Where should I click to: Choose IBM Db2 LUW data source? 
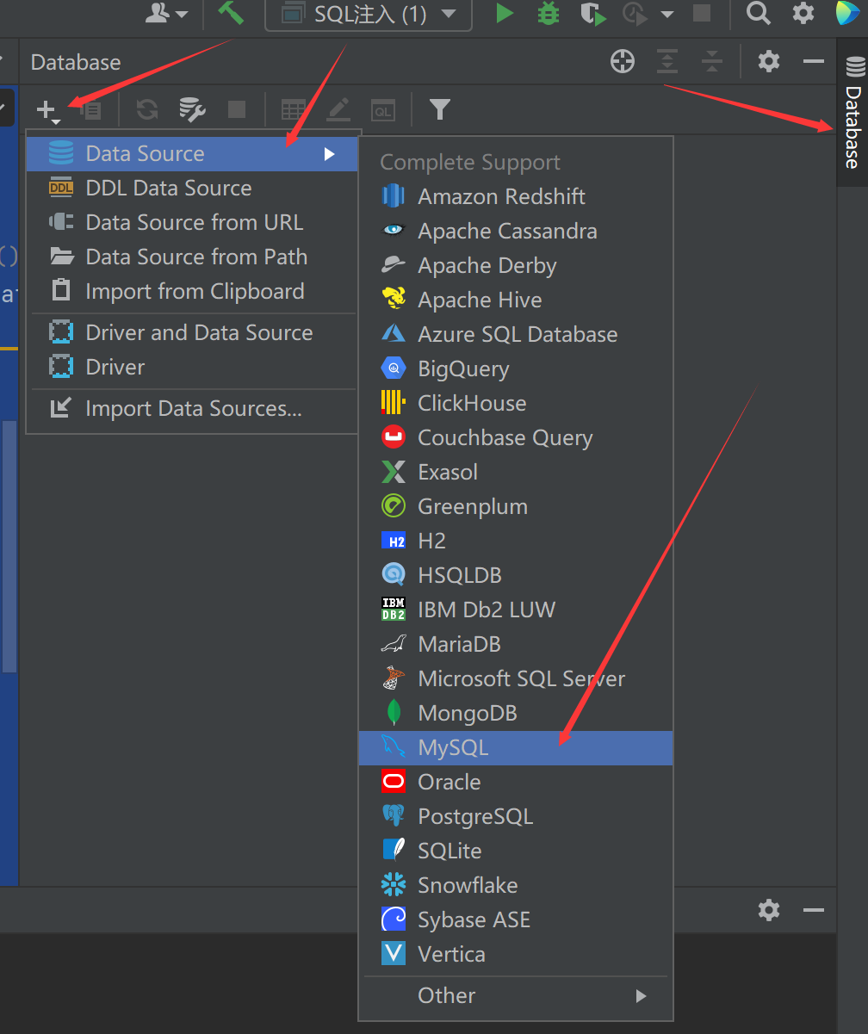pyautogui.click(x=516, y=610)
